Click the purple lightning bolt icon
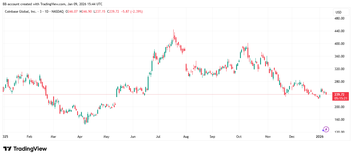This screenshot has height=157, width=353. click(326, 129)
